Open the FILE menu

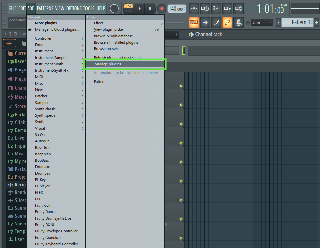pos(13,8)
